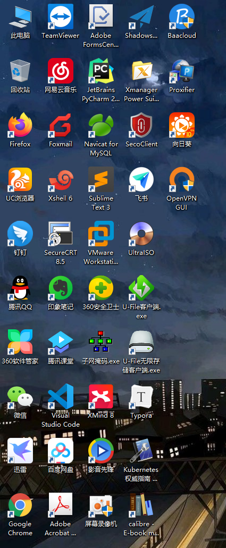Select VMware Workstation icon
Screen dimensions: 226x548
[101, 234]
